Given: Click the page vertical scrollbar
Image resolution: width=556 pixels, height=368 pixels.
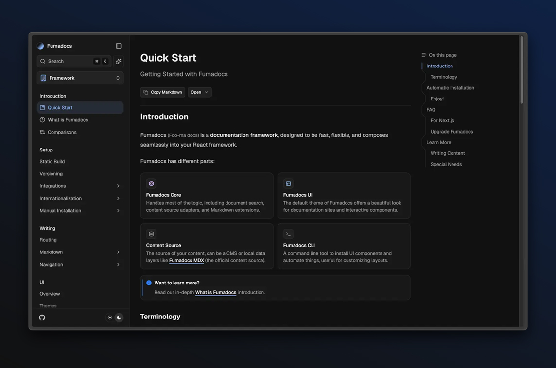Looking at the screenshot, I should coord(521,70).
